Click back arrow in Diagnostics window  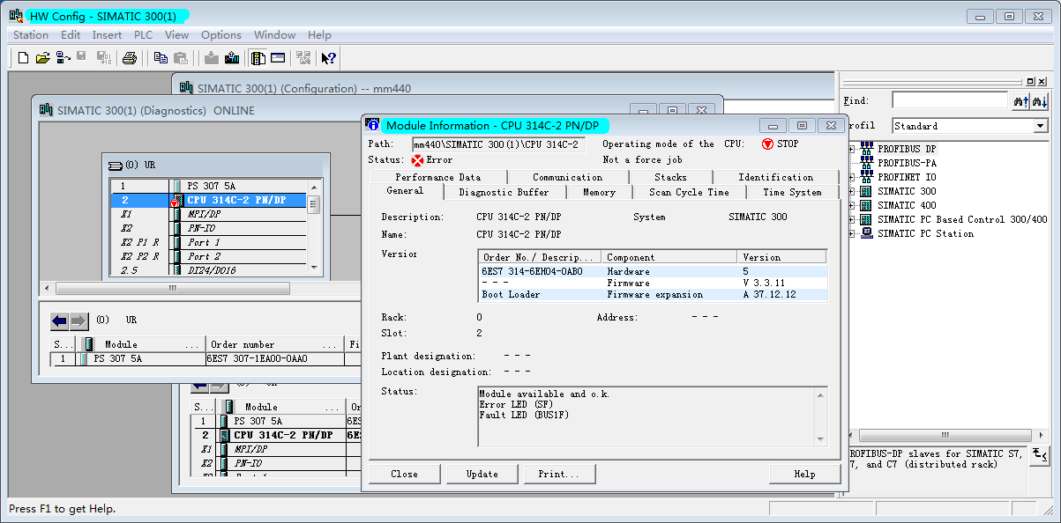pos(59,320)
